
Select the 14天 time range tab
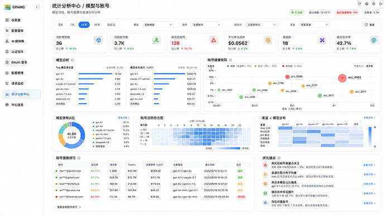tap(84, 24)
